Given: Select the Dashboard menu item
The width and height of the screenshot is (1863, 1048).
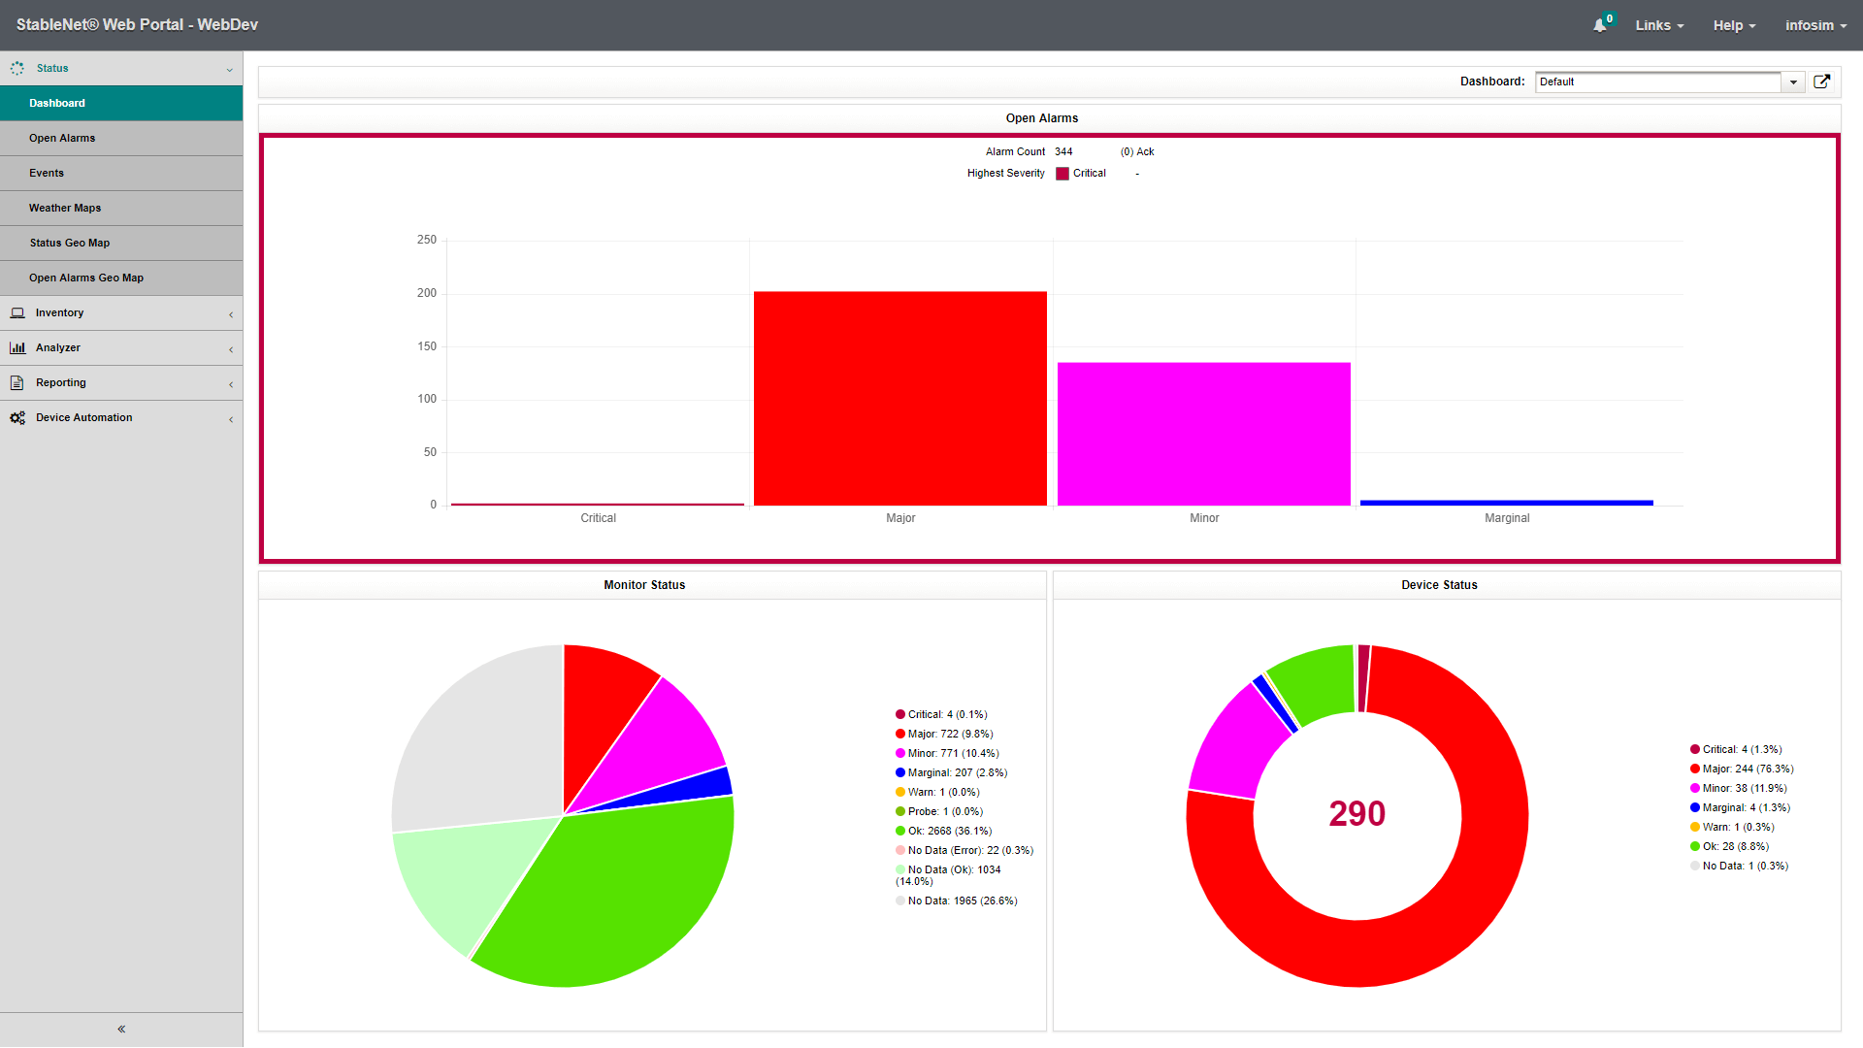Looking at the screenshot, I should point(121,103).
